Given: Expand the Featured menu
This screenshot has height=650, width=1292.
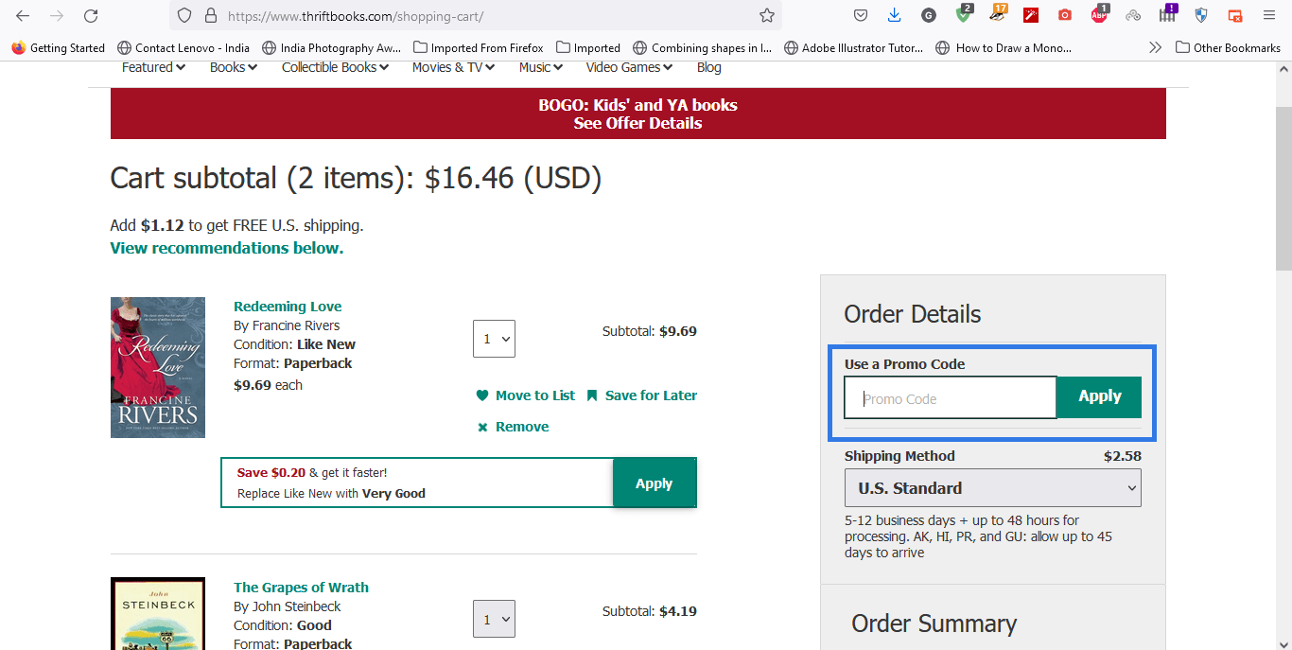Looking at the screenshot, I should pyautogui.click(x=153, y=67).
